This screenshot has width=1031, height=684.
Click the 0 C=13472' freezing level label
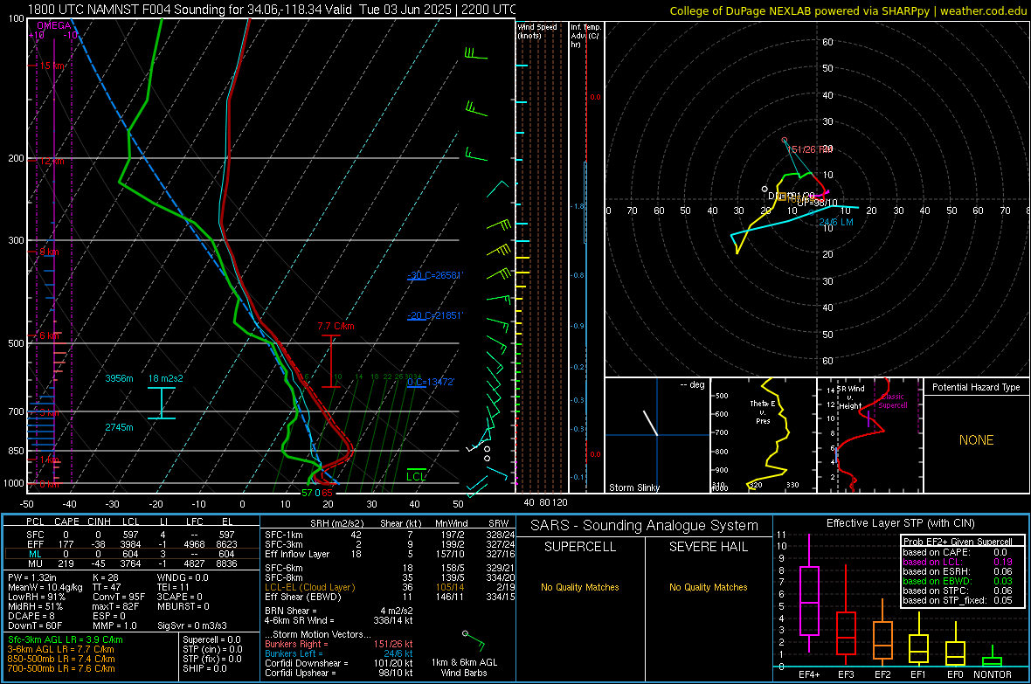(x=431, y=382)
